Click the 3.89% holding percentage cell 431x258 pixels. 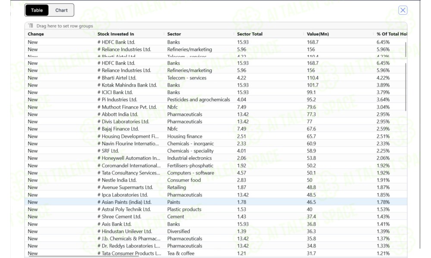[383, 85]
